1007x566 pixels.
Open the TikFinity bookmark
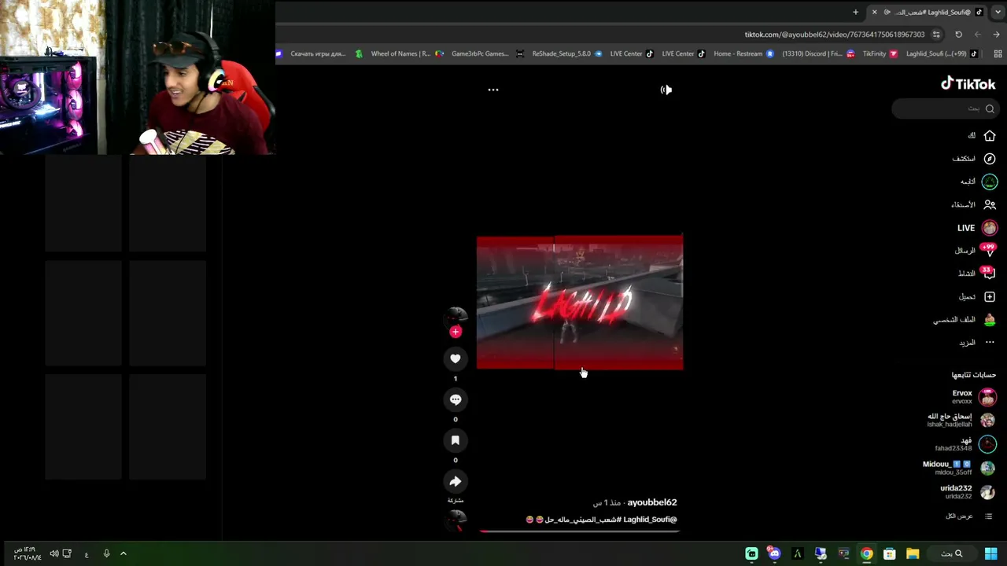coord(880,53)
